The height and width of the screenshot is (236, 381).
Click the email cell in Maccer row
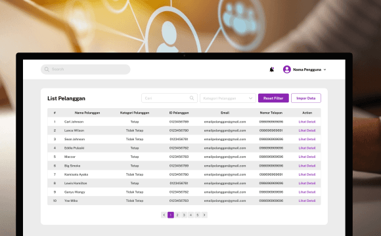[225, 157]
